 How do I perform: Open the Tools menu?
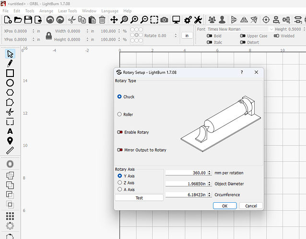click(30, 11)
